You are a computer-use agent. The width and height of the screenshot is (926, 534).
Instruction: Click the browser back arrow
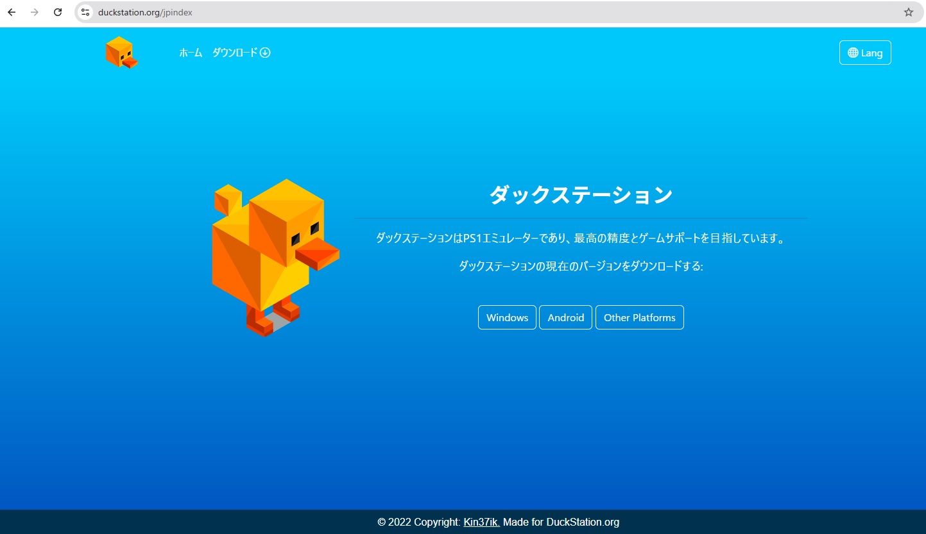12,12
